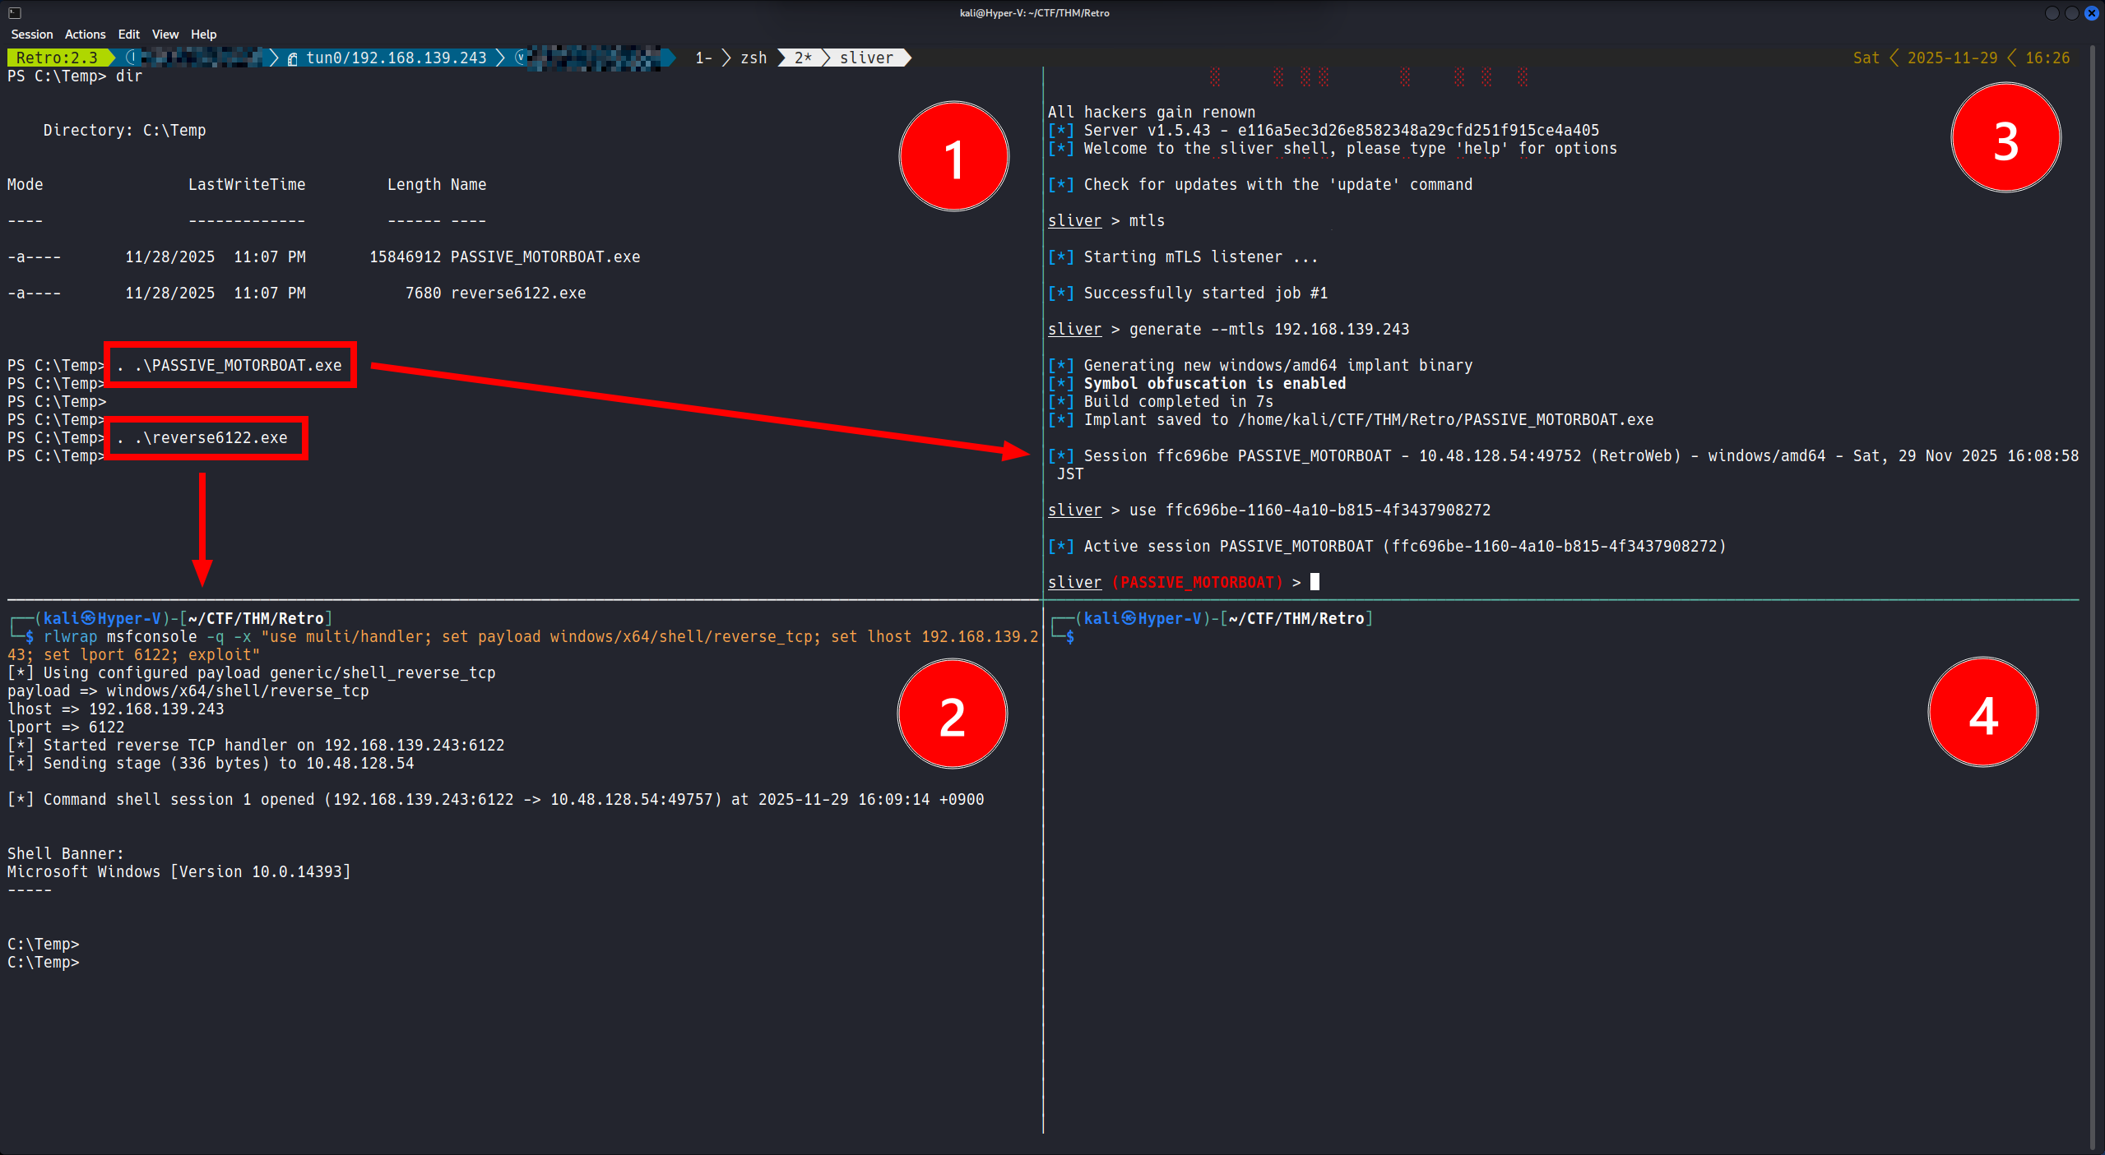The image size is (2105, 1155).
Task: Switch to the zsh tmux window tab
Action: [x=753, y=58]
